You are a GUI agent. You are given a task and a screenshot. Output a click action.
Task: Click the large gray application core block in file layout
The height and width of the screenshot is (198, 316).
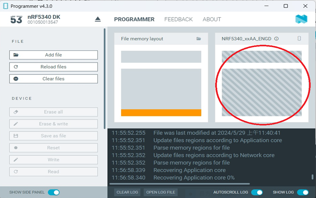coord(161,89)
